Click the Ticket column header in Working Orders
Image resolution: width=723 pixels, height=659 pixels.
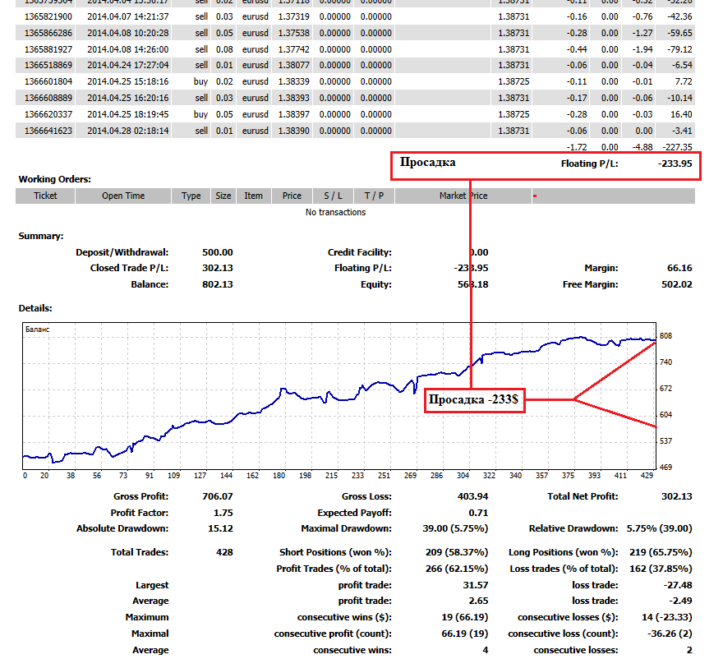(x=45, y=196)
